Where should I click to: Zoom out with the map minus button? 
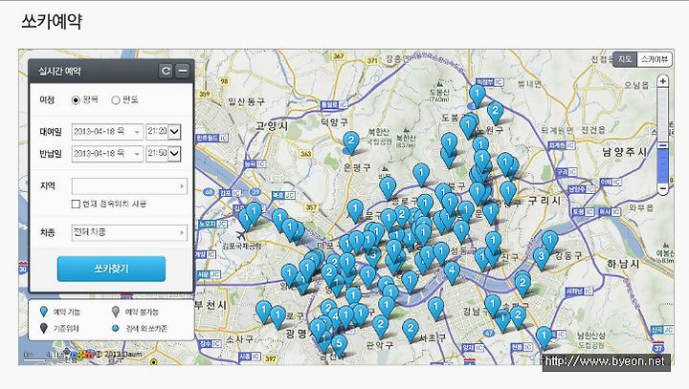(x=662, y=188)
